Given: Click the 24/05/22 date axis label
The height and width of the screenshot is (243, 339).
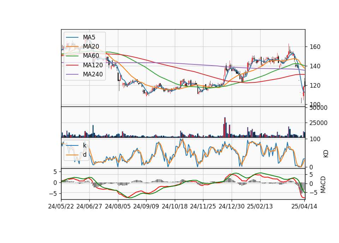Looking at the screenshot, I should (x=61, y=207).
